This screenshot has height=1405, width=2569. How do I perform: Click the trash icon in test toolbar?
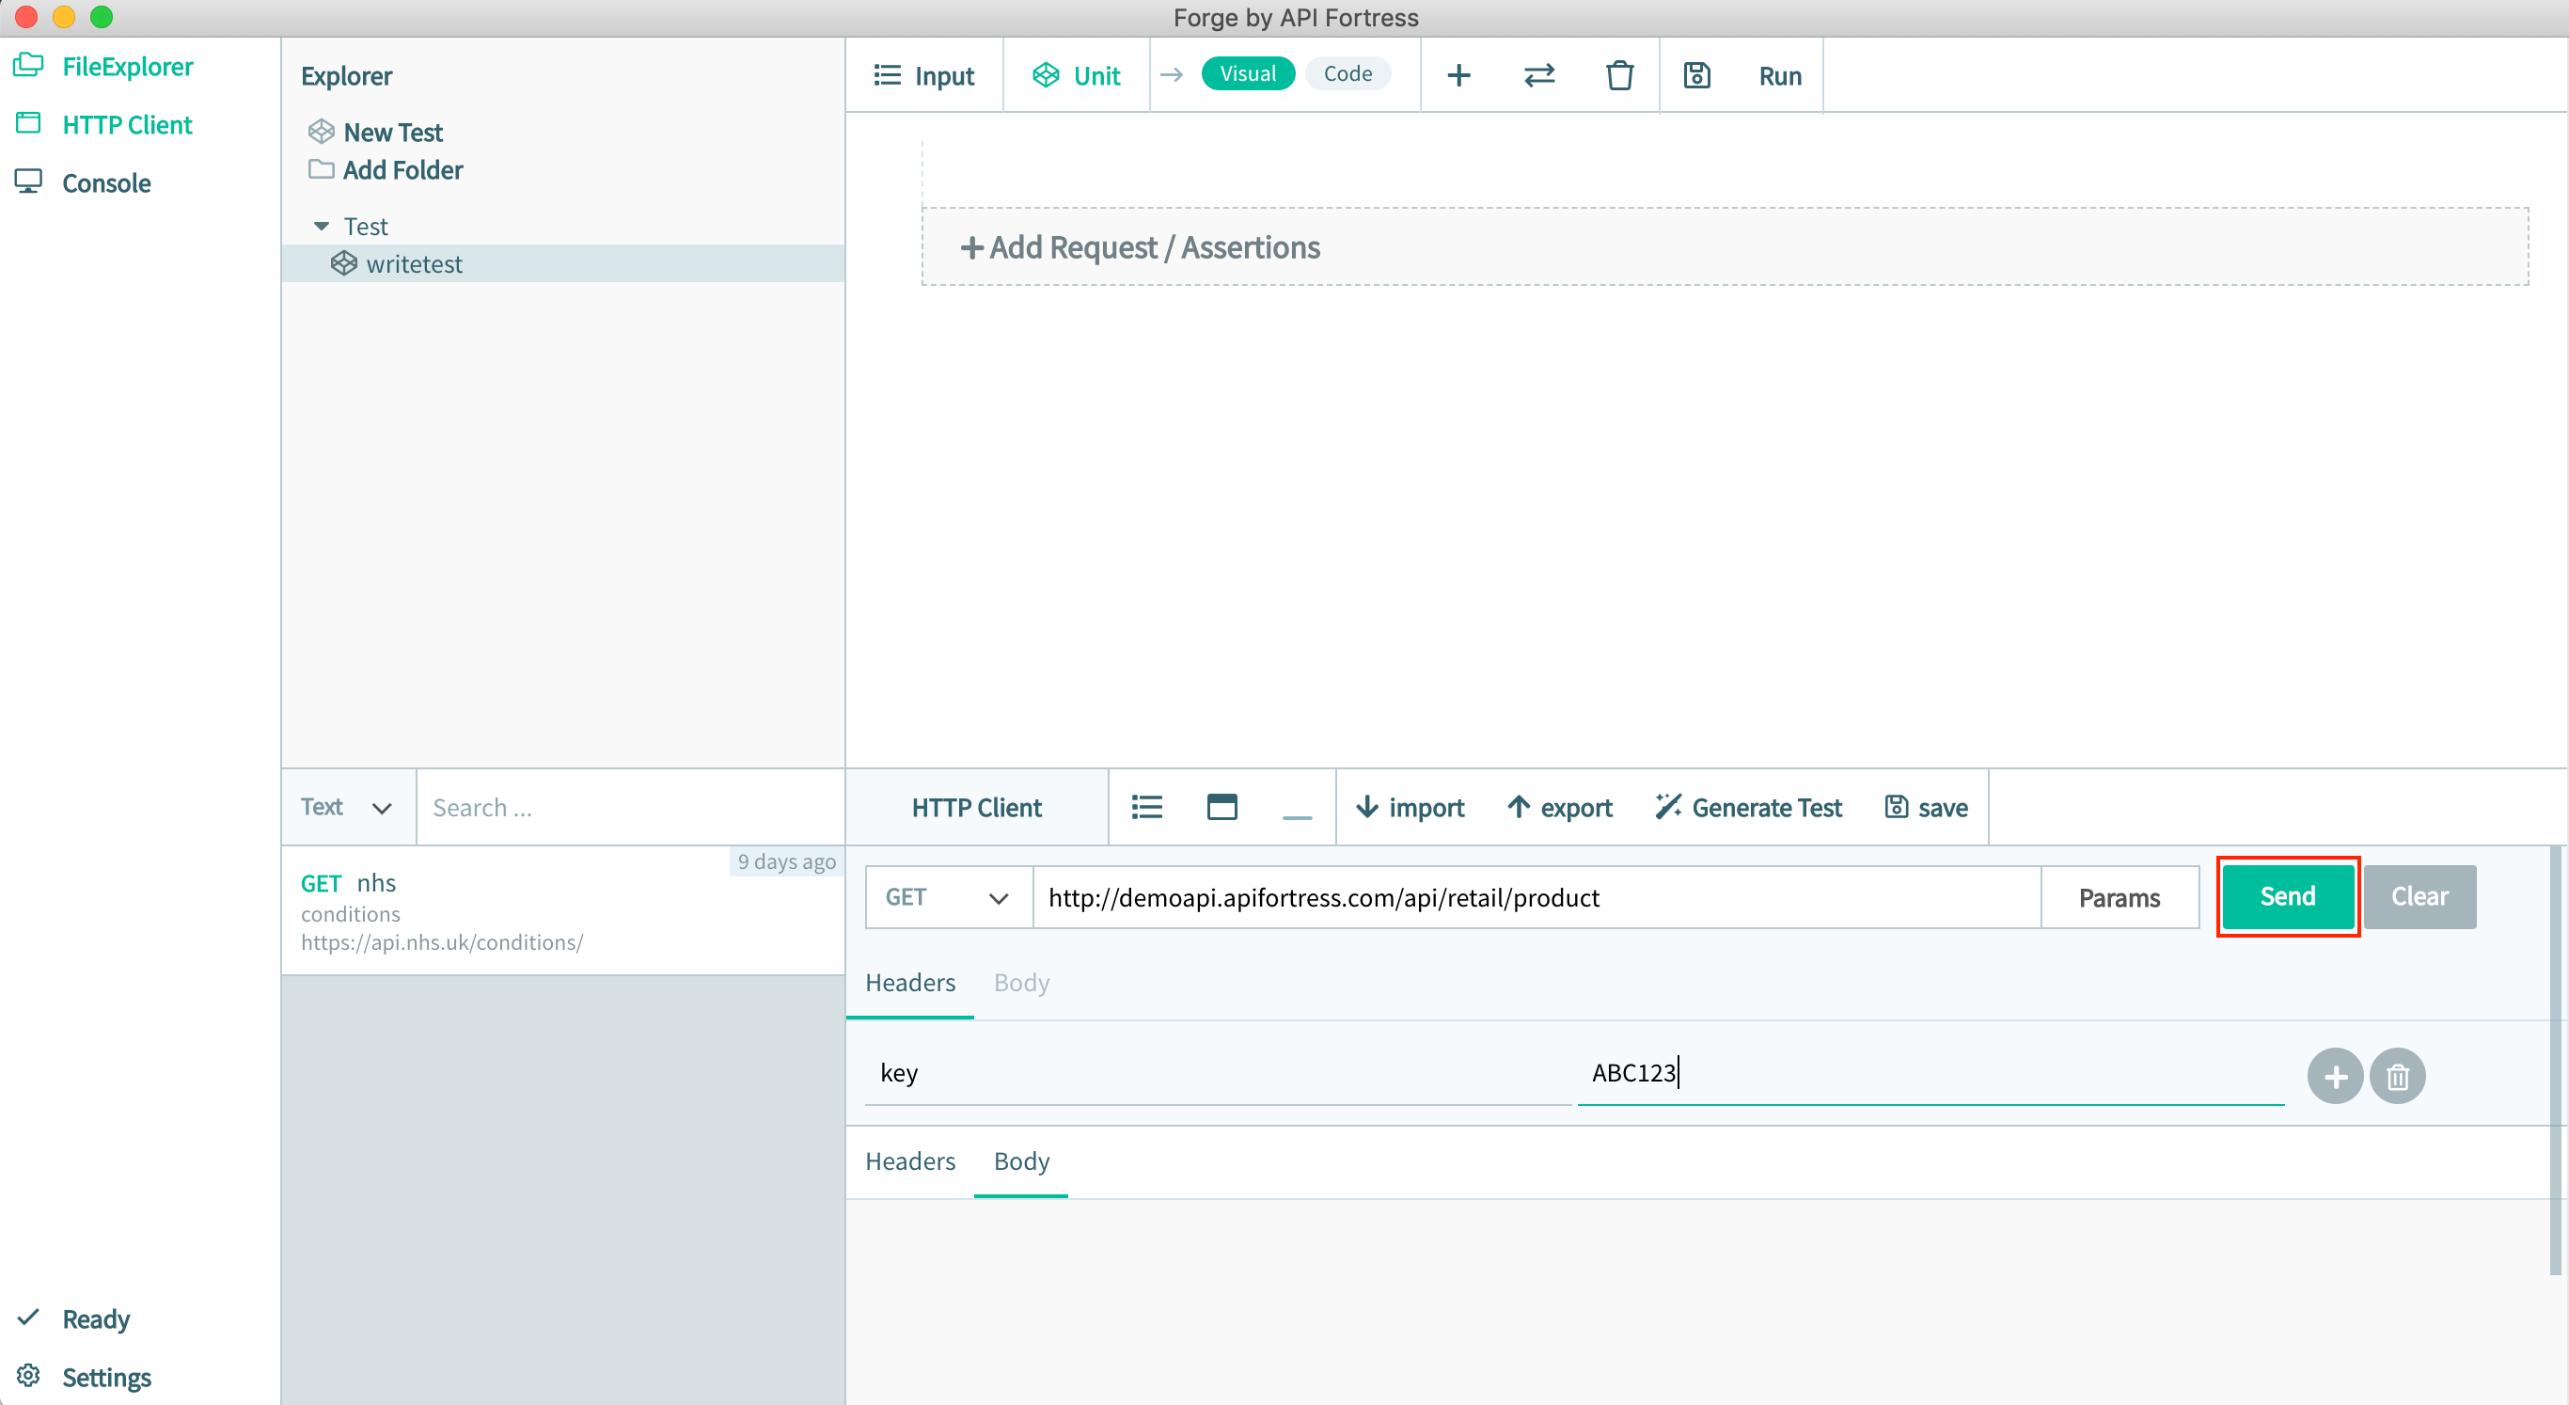(x=1618, y=76)
